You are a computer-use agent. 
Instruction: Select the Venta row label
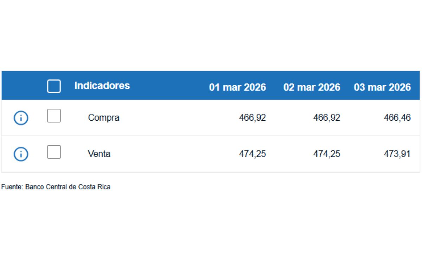tap(99, 154)
